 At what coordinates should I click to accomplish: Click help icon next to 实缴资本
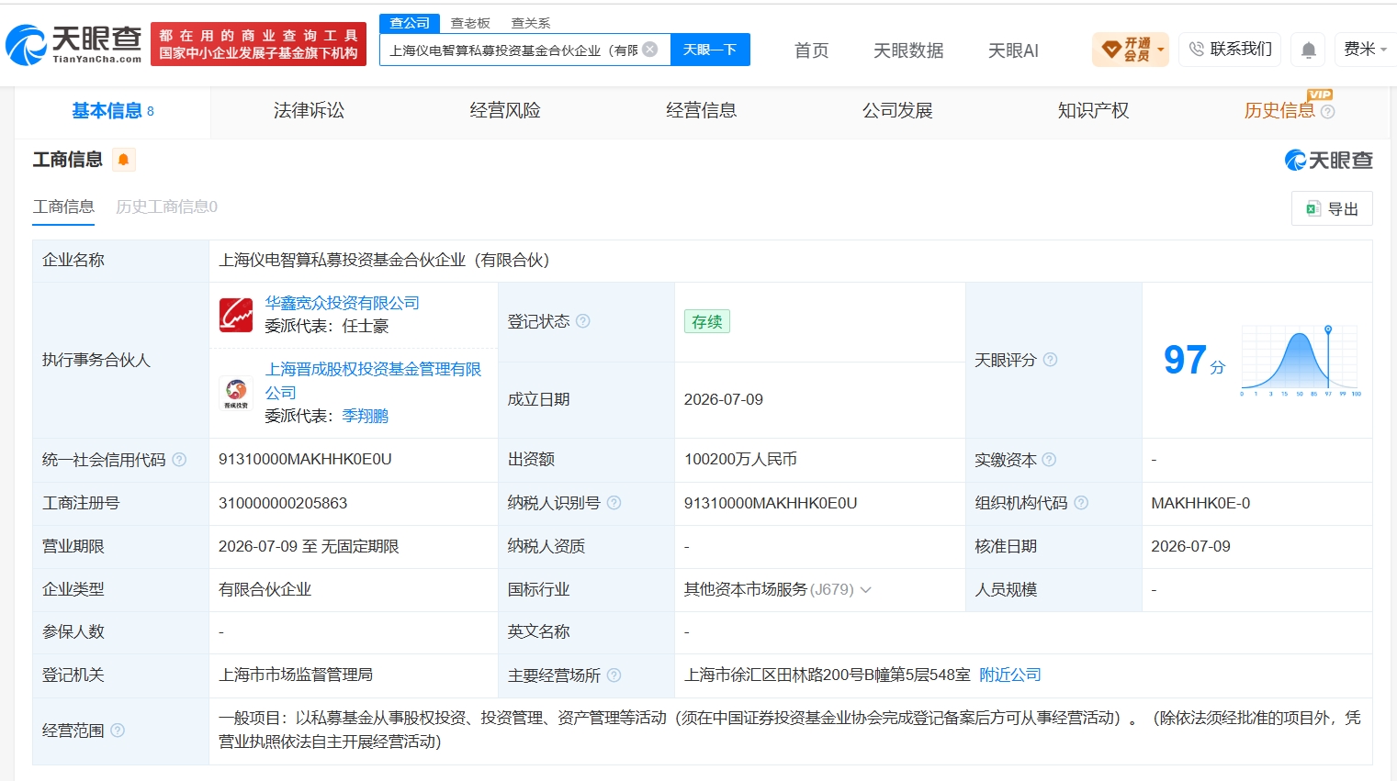[1049, 460]
